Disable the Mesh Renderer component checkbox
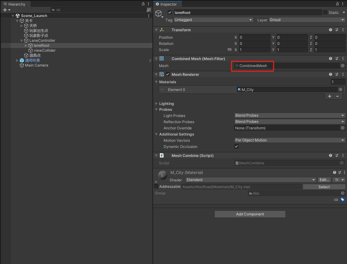The image size is (347, 264). (x=168, y=74)
